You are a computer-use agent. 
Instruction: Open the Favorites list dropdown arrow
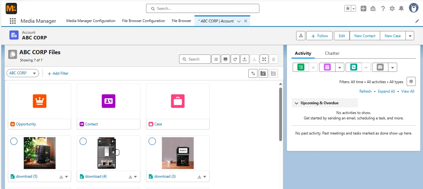tap(354, 9)
